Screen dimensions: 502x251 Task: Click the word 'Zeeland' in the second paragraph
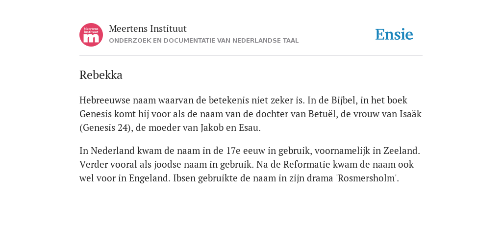[x=401, y=151]
